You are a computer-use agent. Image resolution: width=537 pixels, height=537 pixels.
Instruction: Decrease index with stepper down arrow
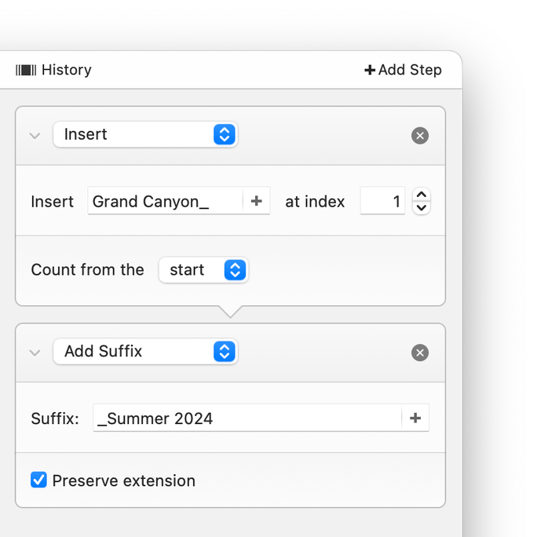pos(422,208)
